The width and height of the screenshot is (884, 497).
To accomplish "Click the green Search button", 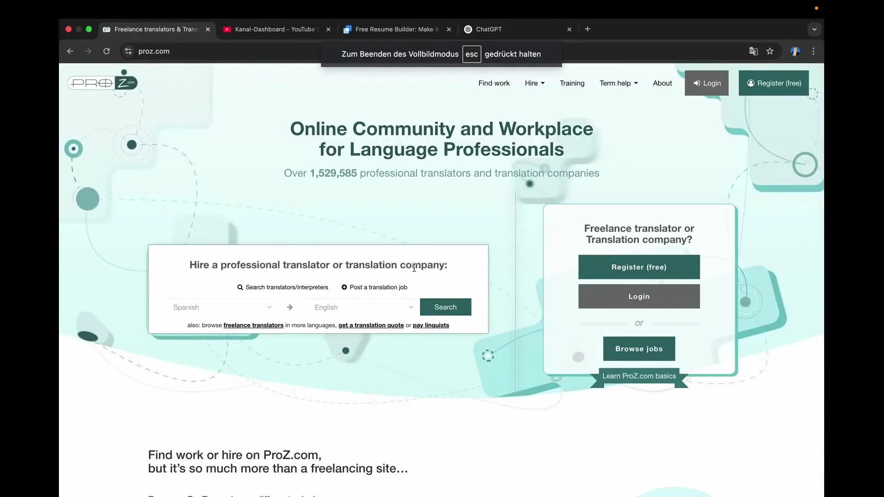I will tap(445, 307).
